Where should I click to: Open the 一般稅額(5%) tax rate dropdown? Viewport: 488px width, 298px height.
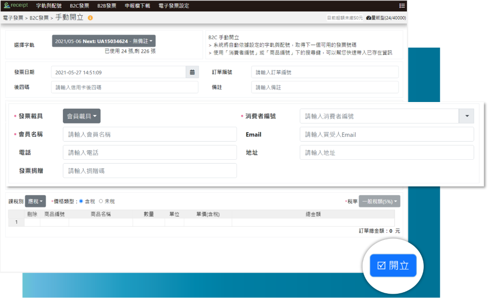pos(379,201)
